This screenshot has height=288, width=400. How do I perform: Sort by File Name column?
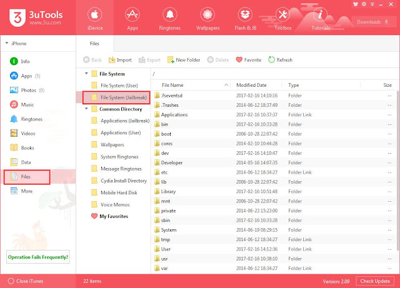[x=191, y=85]
